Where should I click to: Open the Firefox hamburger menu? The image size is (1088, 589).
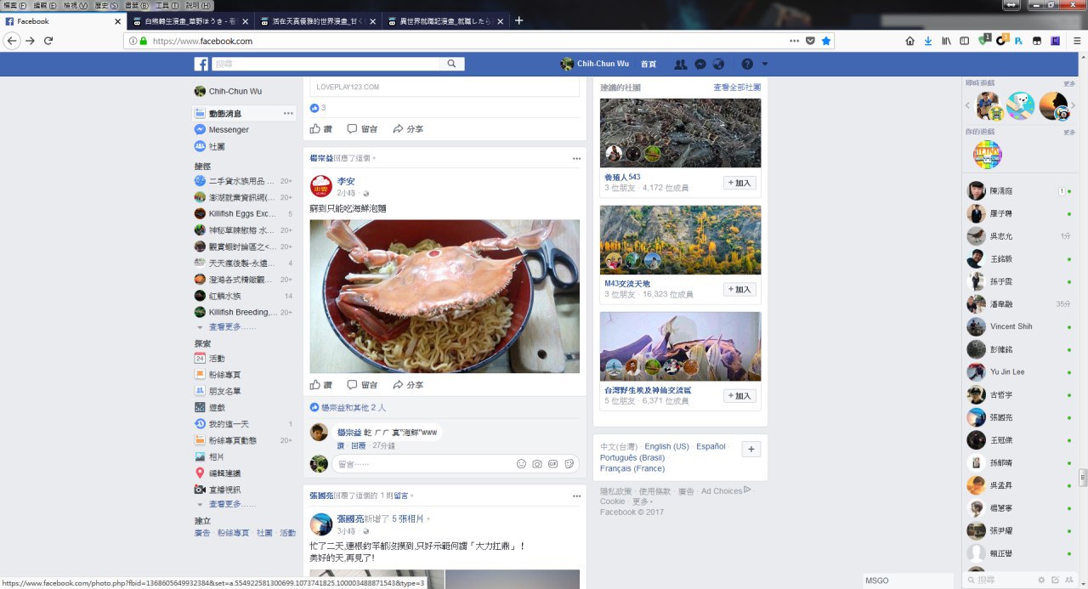click(x=1076, y=41)
